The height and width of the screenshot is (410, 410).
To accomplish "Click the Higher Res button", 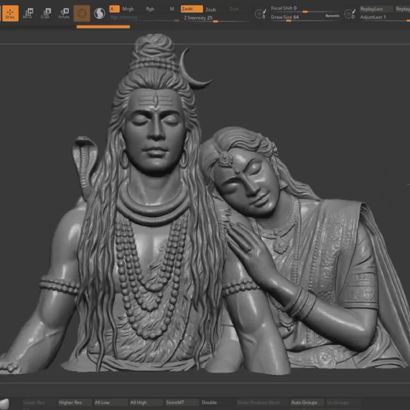I will pyautogui.click(x=75, y=402).
